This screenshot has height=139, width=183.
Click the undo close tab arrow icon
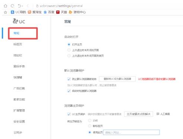click(19, 6)
